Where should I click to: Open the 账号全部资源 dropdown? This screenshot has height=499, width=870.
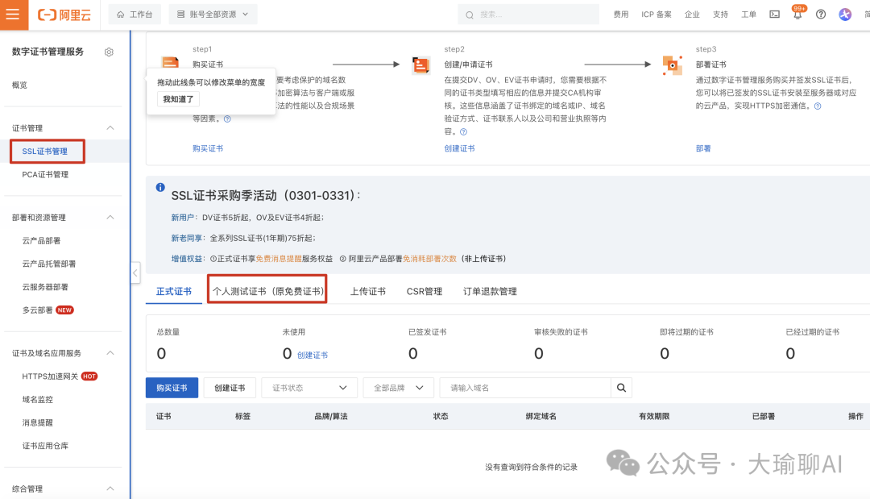(213, 15)
